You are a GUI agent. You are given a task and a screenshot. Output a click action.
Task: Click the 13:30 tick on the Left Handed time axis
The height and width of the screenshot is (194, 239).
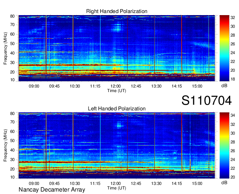(156, 183)
